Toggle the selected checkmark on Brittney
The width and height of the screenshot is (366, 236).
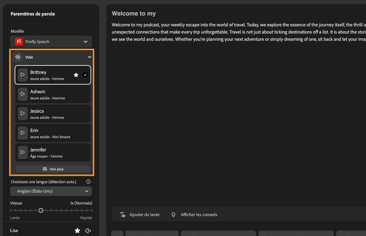(x=85, y=75)
